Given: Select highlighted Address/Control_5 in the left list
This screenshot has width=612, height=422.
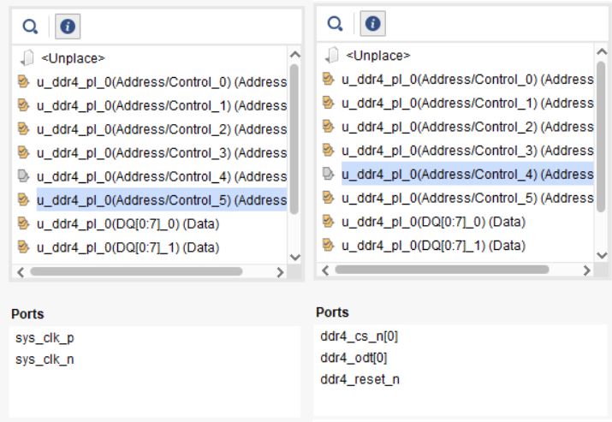Looking at the screenshot, I should point(161,201).
